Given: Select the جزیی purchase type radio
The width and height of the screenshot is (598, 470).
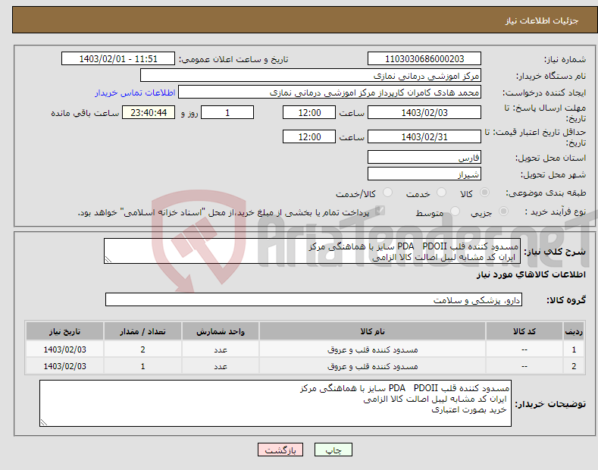Looking at the screenshot, I should click(x=503, y=211).
